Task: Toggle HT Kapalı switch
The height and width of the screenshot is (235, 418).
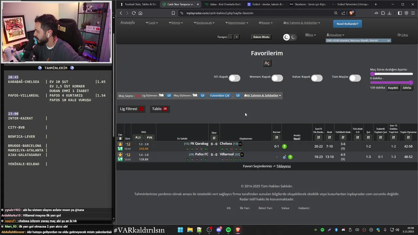Action: pyautogui.click(x=234, y=78)
